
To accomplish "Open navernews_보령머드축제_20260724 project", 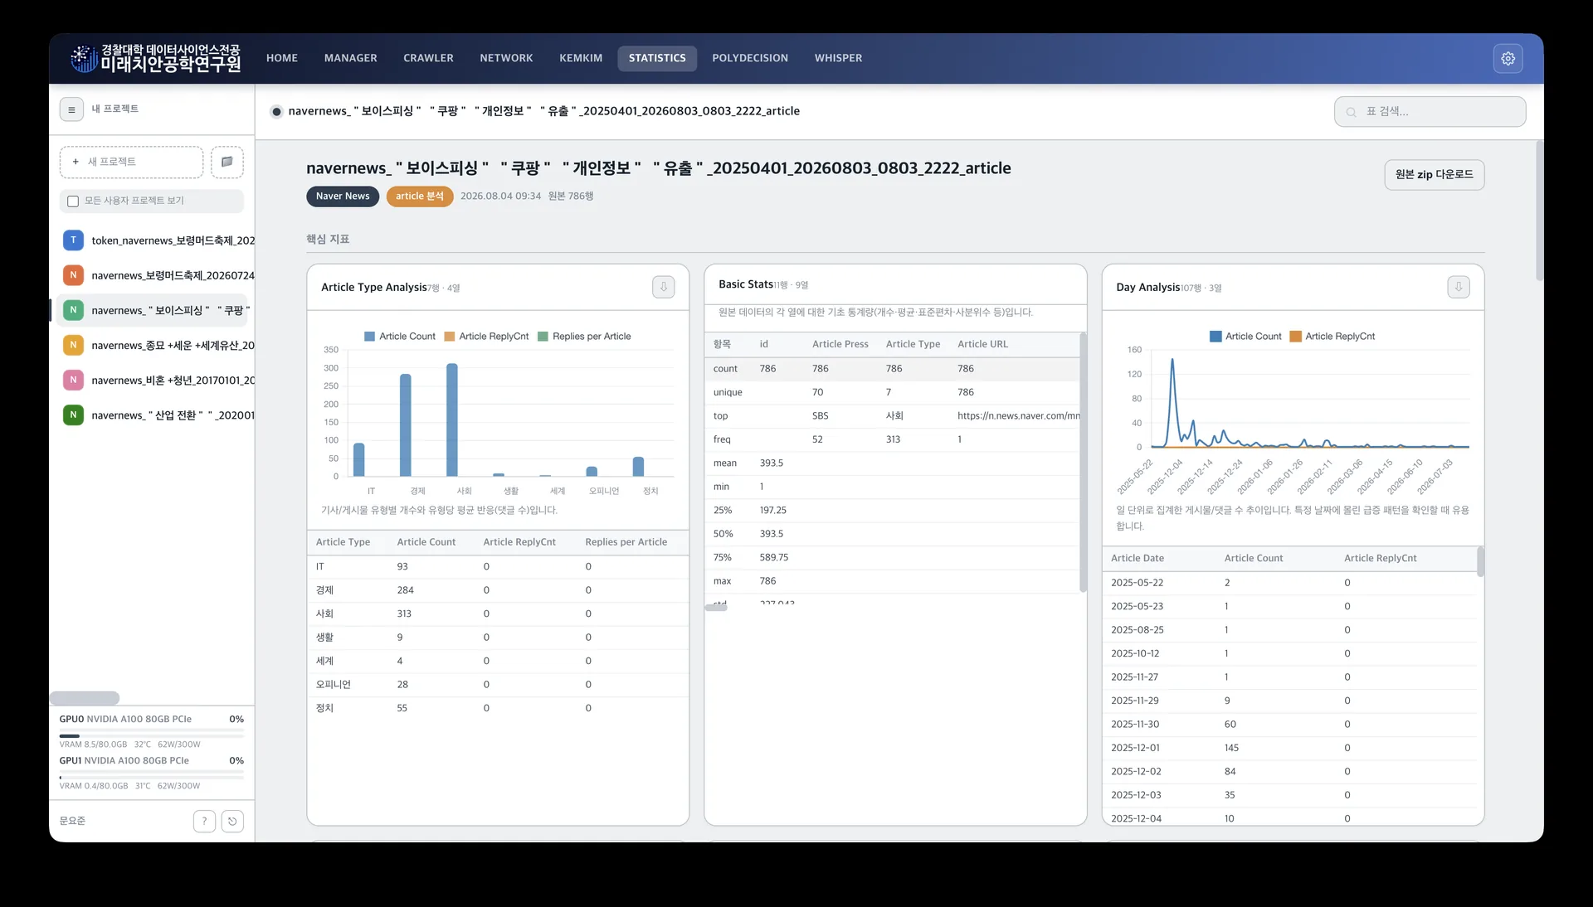I will pyautogui.click(x=155, y=275).
